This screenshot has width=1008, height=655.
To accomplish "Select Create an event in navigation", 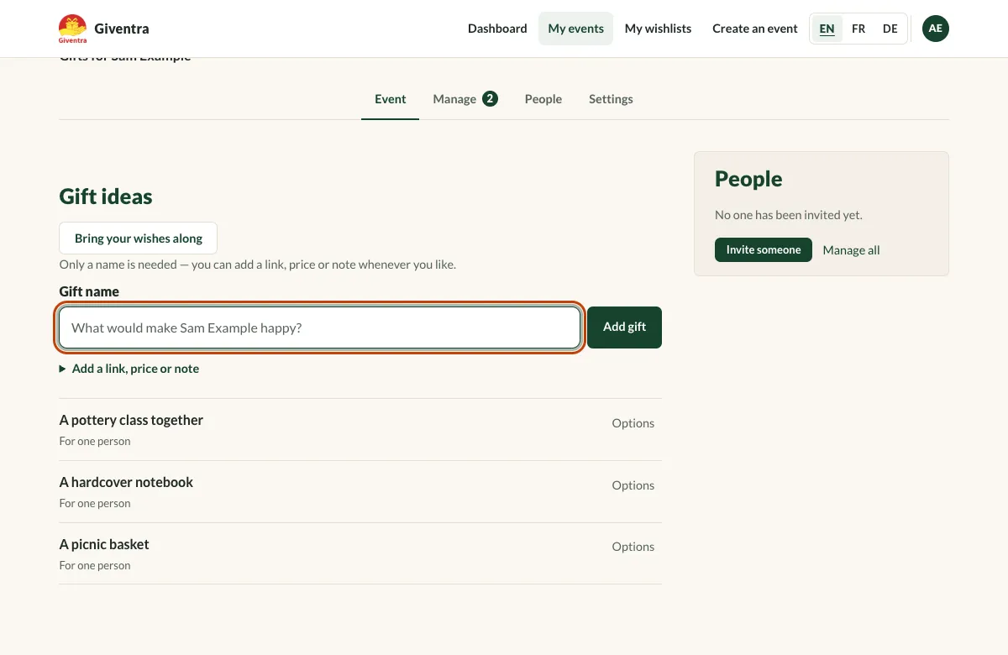I will 755,29.
